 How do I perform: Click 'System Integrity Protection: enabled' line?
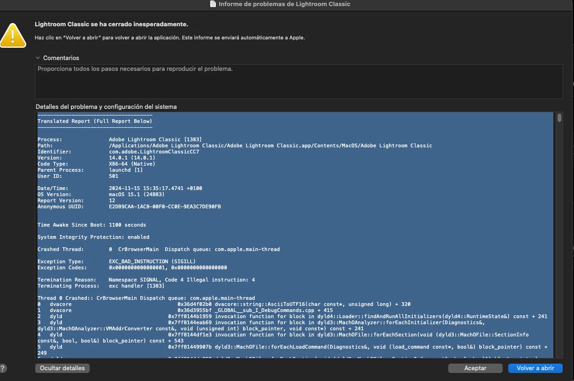click(93, 237)
